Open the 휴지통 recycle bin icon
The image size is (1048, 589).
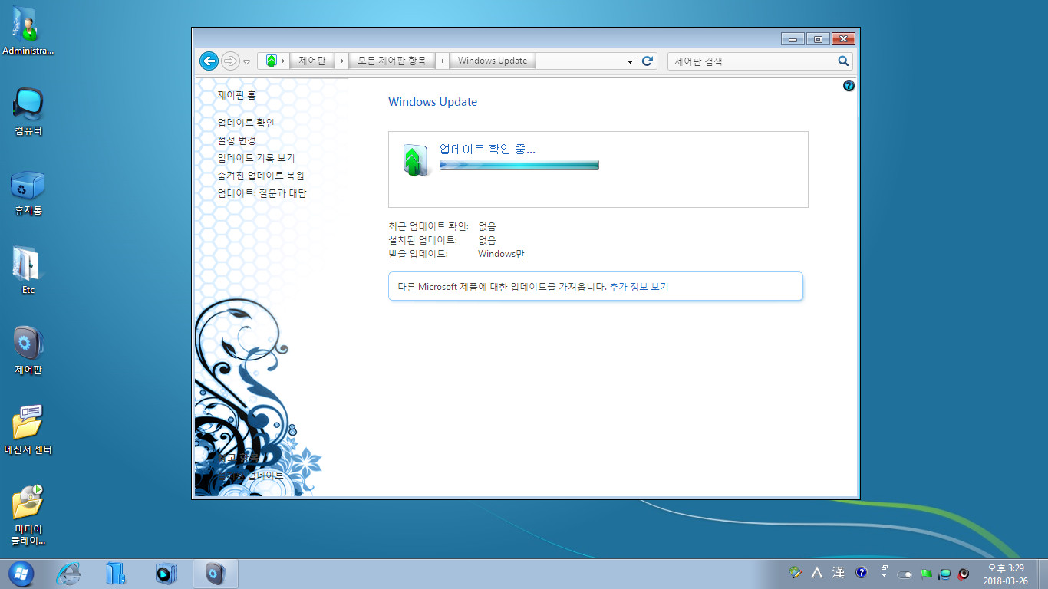coord(28,192)
